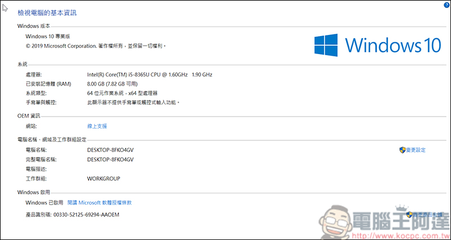Click the 線上支援 online support link

pyautogui.click(x=97, y=126)
